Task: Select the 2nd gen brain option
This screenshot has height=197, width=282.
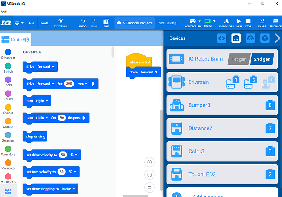Action: tap(262, 59)
